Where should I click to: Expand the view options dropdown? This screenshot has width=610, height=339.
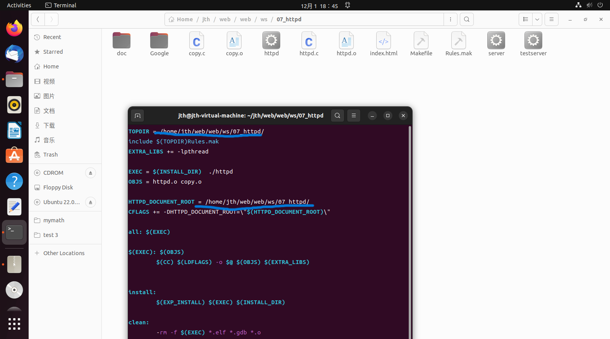537,19
